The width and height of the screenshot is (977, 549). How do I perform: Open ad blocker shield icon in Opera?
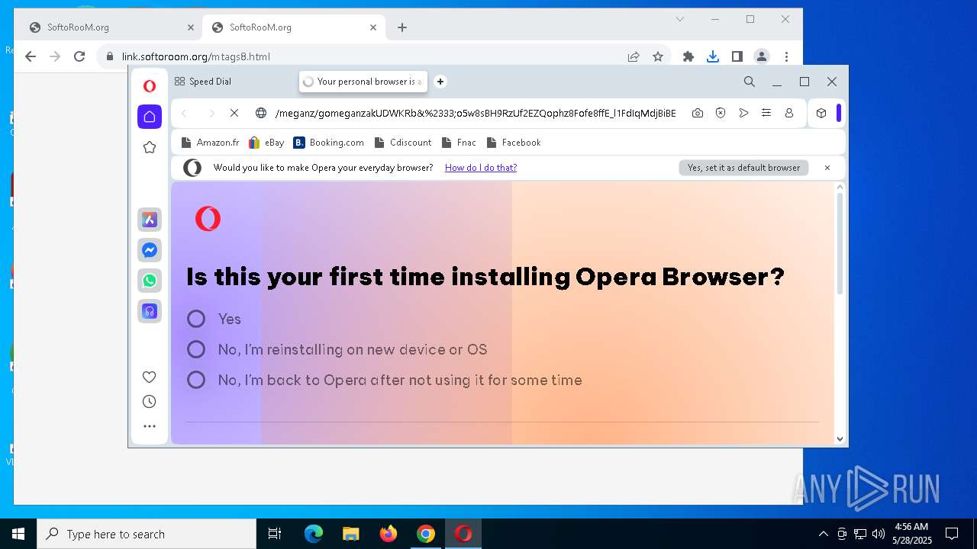(721, 113)
